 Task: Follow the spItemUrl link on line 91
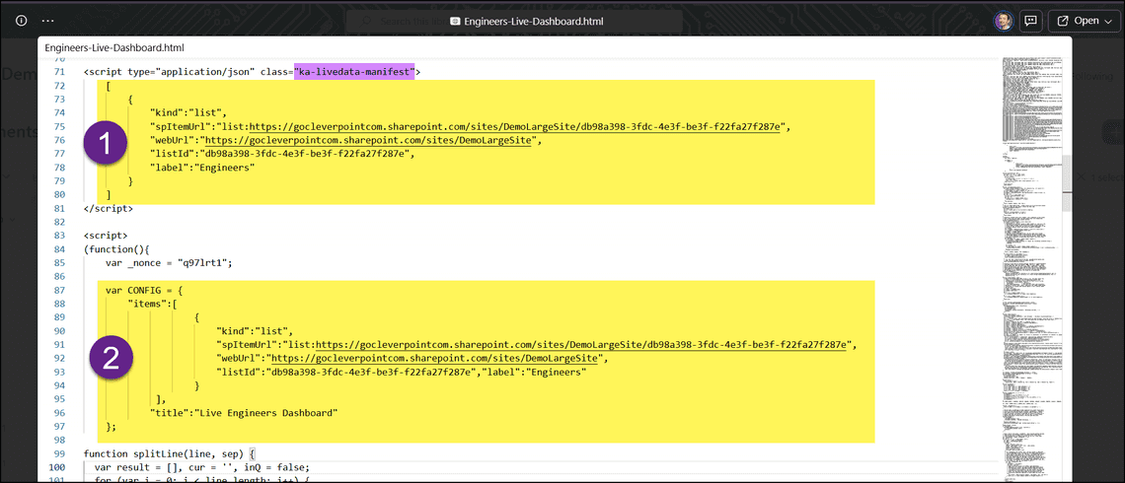click(582, 345)
